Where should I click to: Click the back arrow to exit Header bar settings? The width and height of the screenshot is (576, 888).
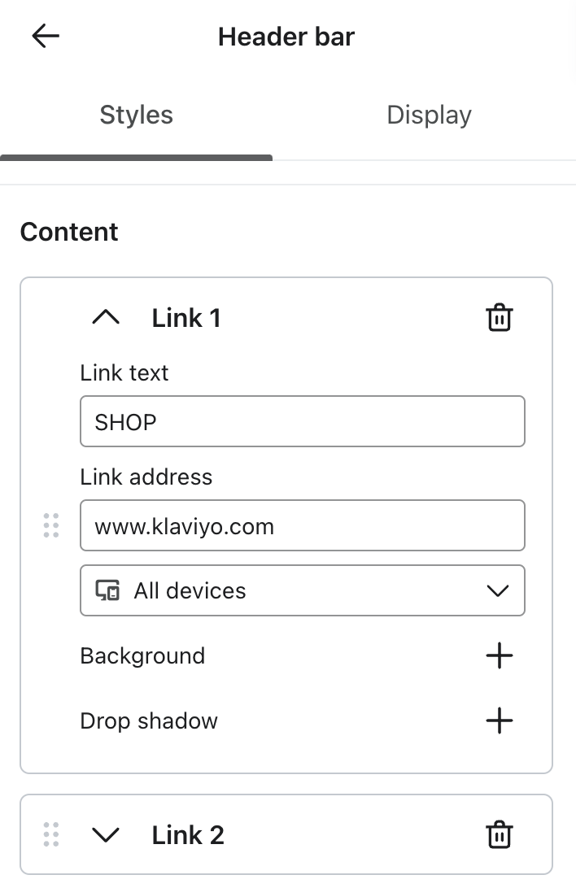click(45, 36)
